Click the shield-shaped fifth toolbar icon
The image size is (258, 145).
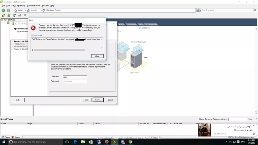pos(25,15)
